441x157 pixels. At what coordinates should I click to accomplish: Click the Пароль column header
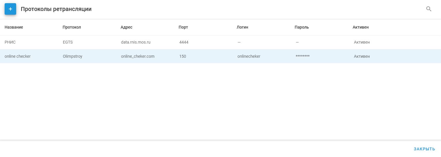pyautogui.click(x=302, y=27)
